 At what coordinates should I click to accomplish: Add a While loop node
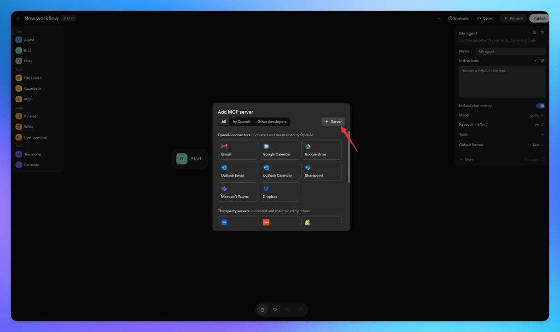[28, 126]
